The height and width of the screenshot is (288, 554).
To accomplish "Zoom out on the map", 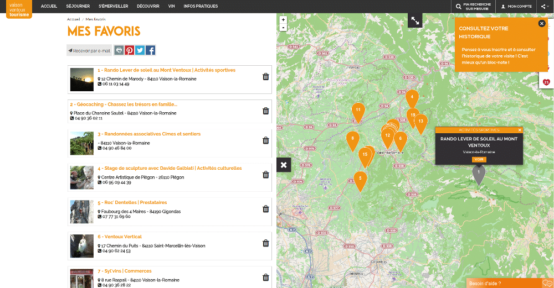I will click(x=283, y=28).
